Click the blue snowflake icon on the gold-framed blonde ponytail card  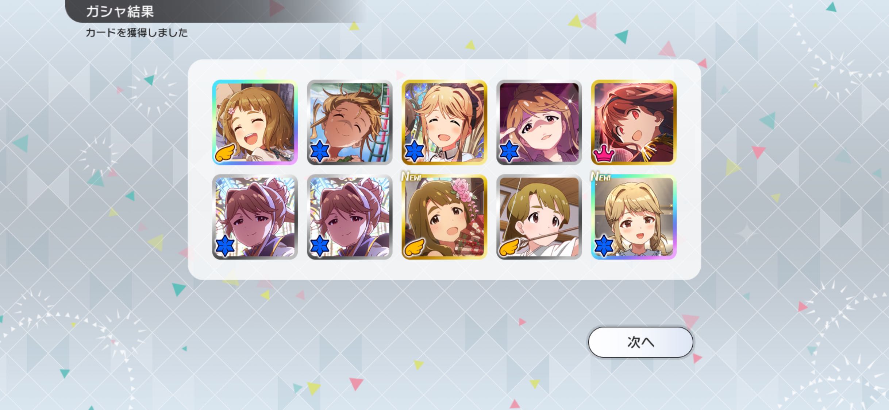coord(415,152)
